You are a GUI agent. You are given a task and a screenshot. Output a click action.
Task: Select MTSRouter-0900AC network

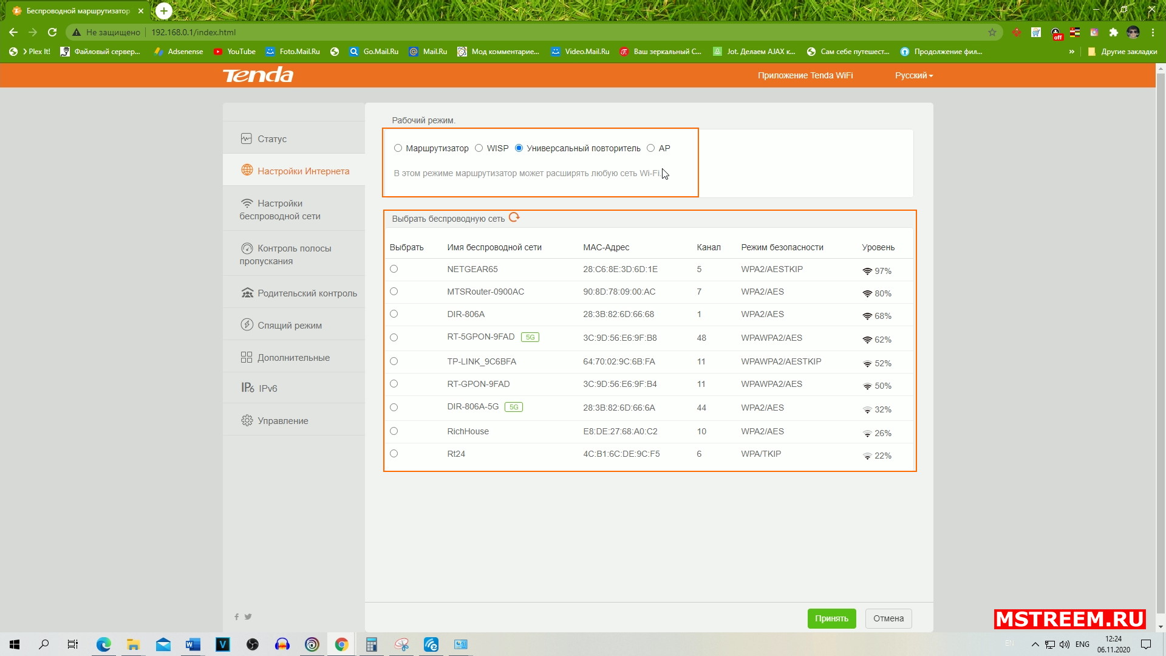pos(393,292)
